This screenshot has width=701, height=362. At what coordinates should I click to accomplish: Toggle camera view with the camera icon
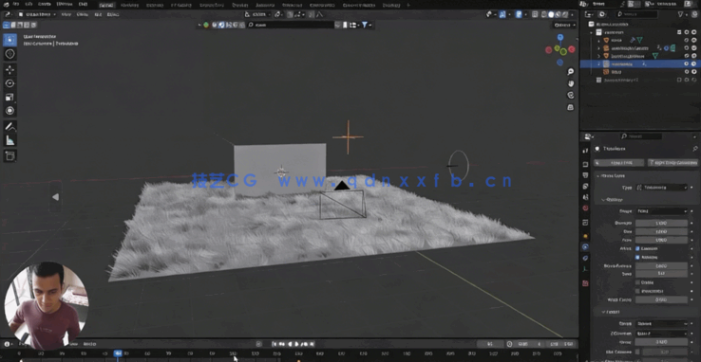571,95
